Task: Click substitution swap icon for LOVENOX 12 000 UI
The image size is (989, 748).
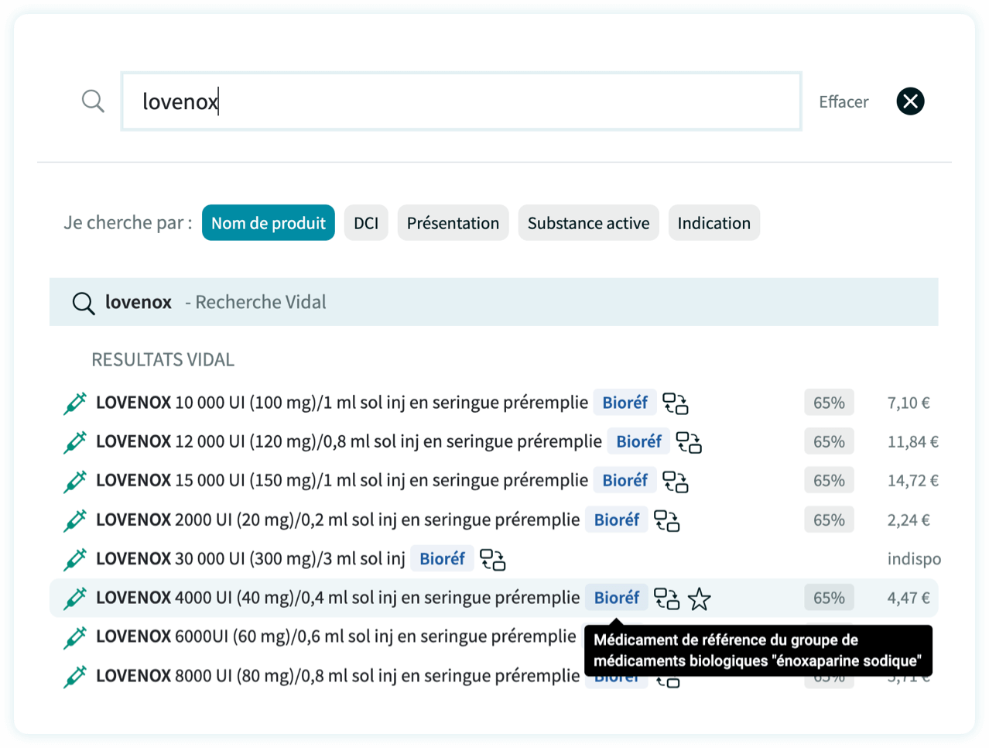Action: [689, 442]
